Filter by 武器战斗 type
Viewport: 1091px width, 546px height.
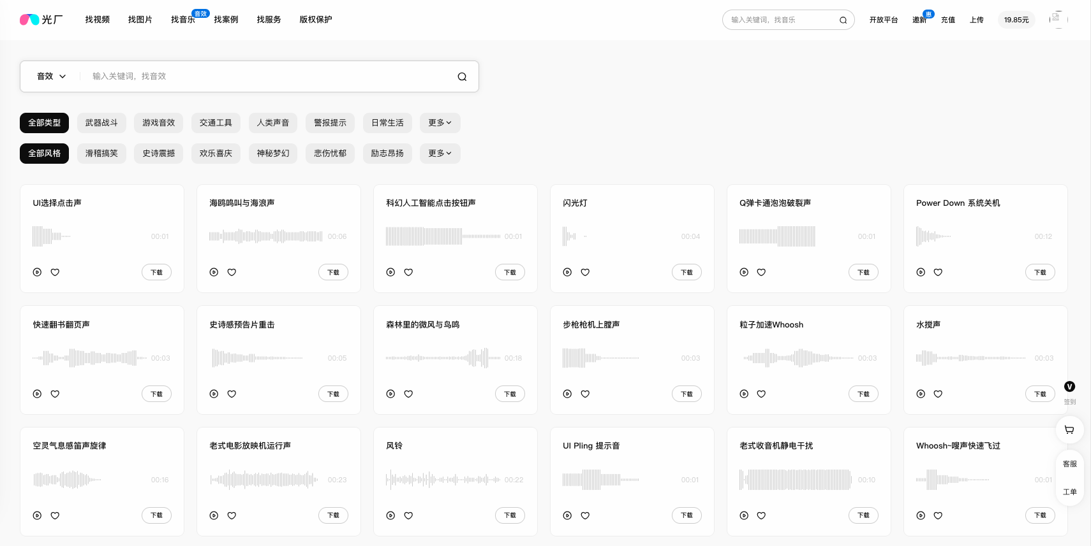[101, 122]
